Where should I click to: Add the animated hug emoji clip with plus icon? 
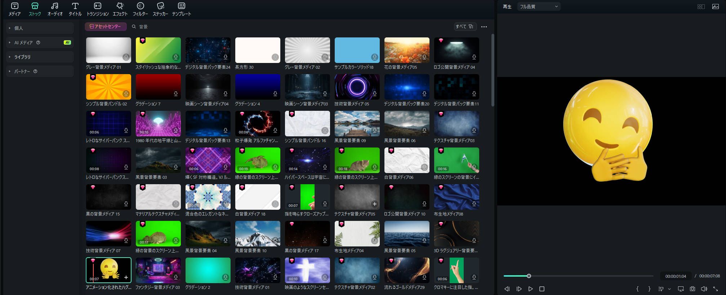coord(126,277)
